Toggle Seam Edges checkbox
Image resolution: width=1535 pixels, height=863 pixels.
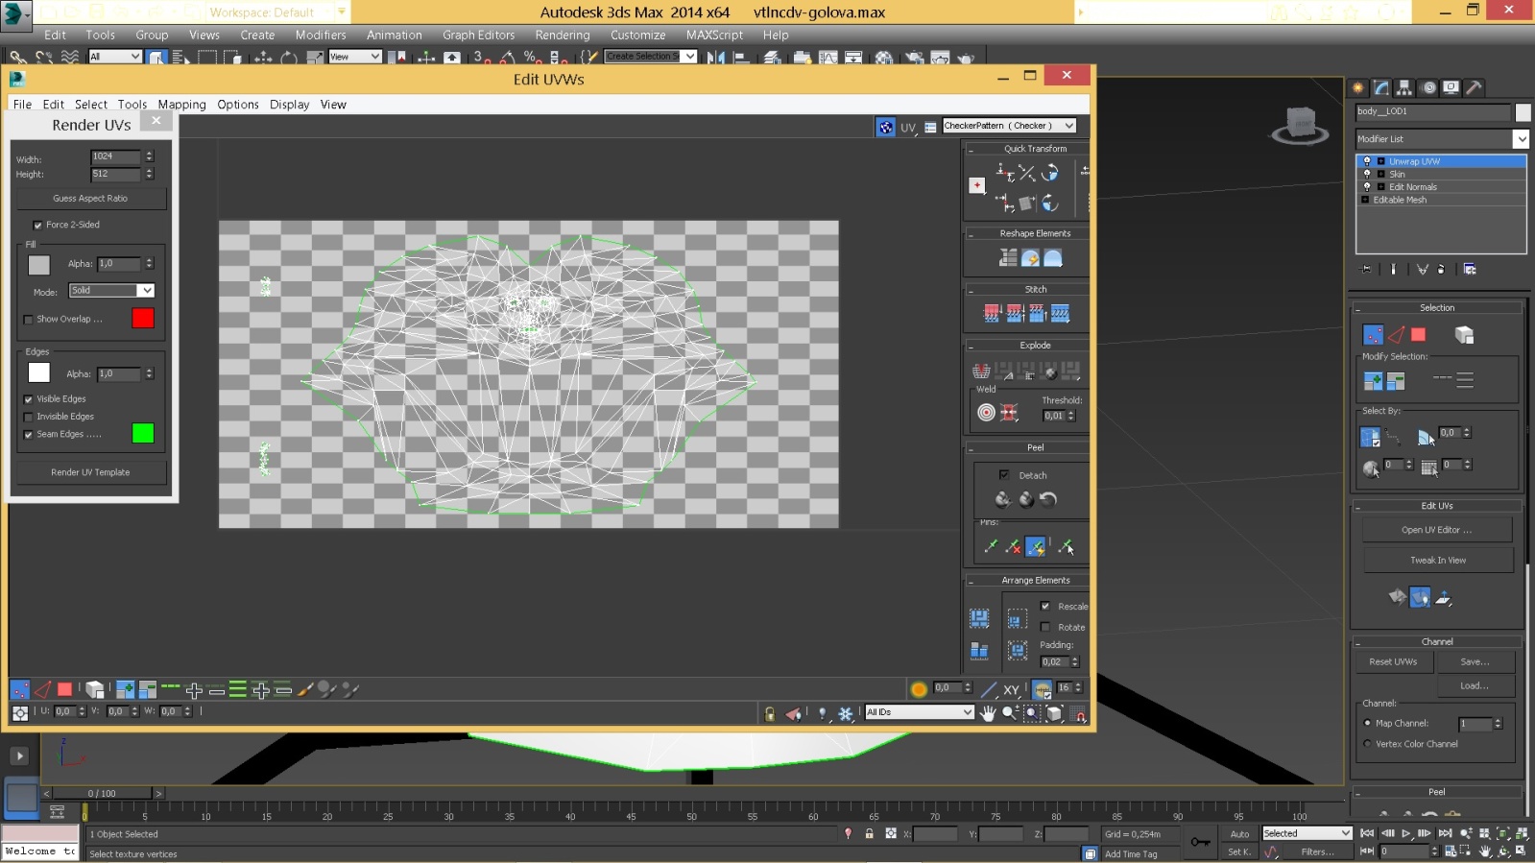point(28,435)
